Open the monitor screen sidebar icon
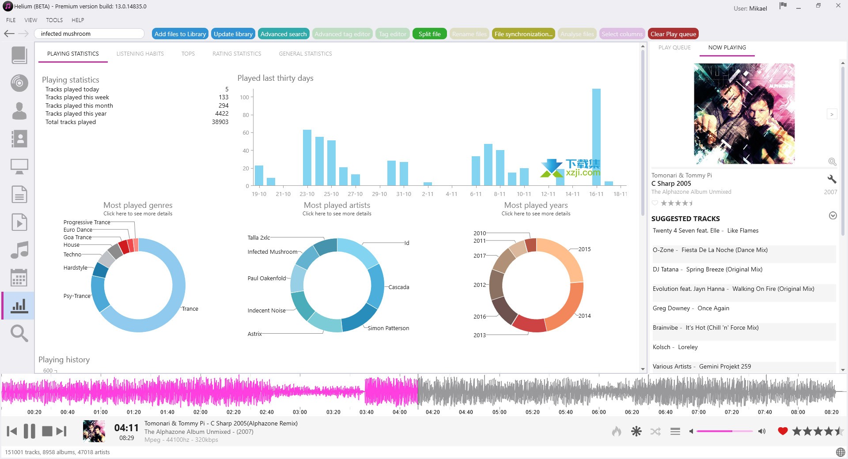 tap(19, 166)
